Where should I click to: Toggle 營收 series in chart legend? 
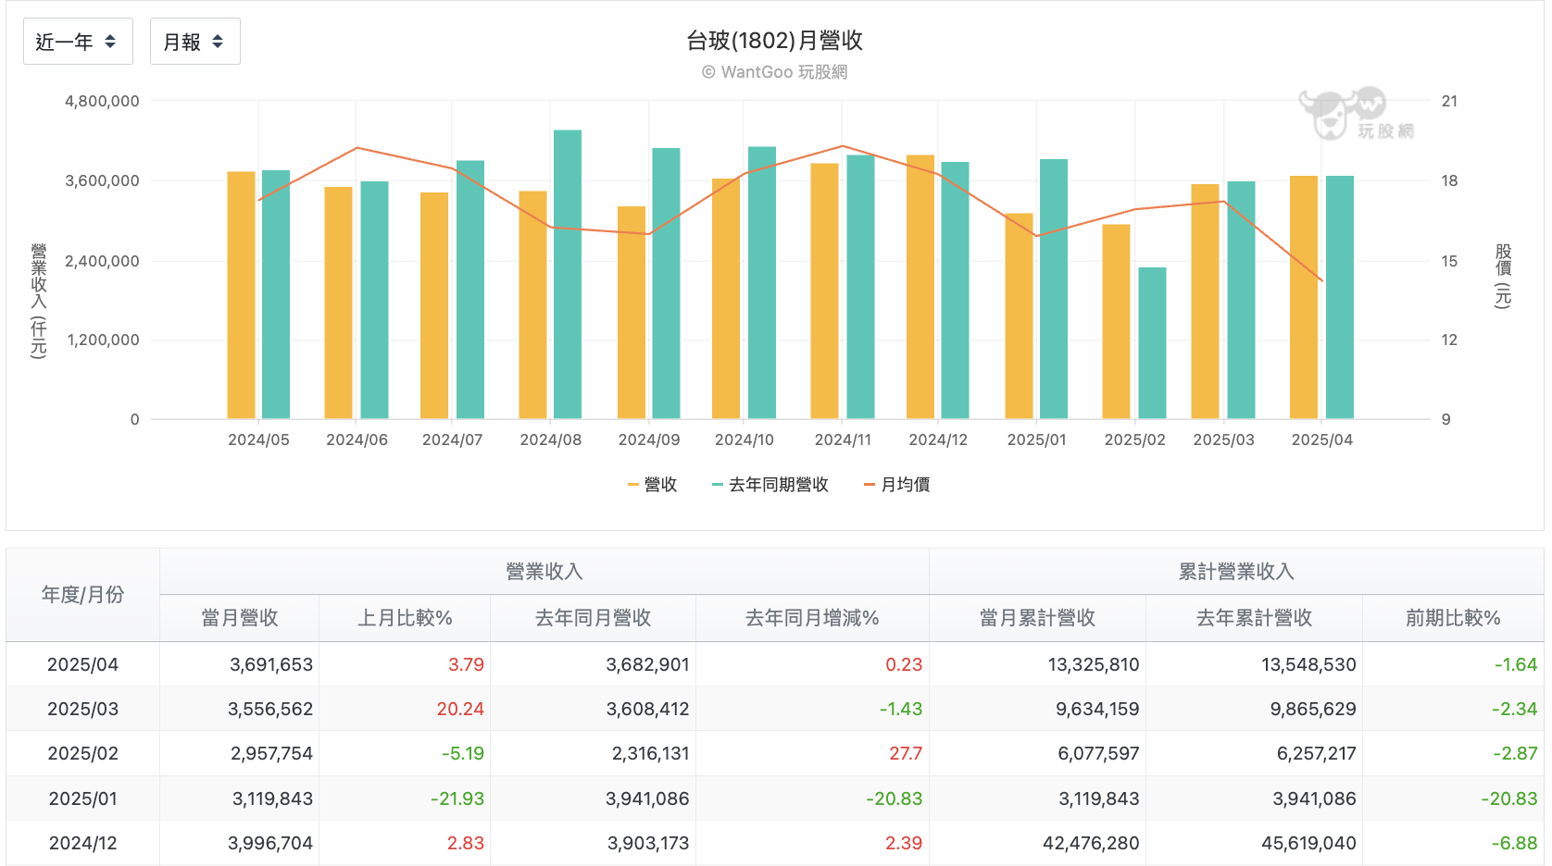pos(652,485)
